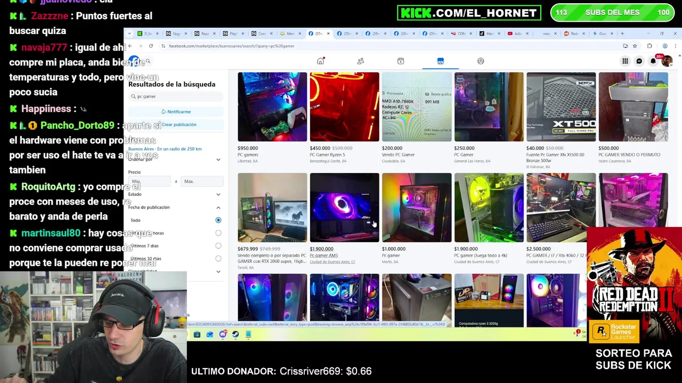This screenshot has width=682, height=383.
Task: Select the Todo date radio button
Action: coord(218,220)
